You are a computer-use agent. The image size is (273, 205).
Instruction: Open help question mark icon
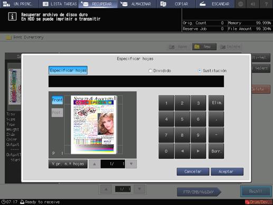click(266, 4)
